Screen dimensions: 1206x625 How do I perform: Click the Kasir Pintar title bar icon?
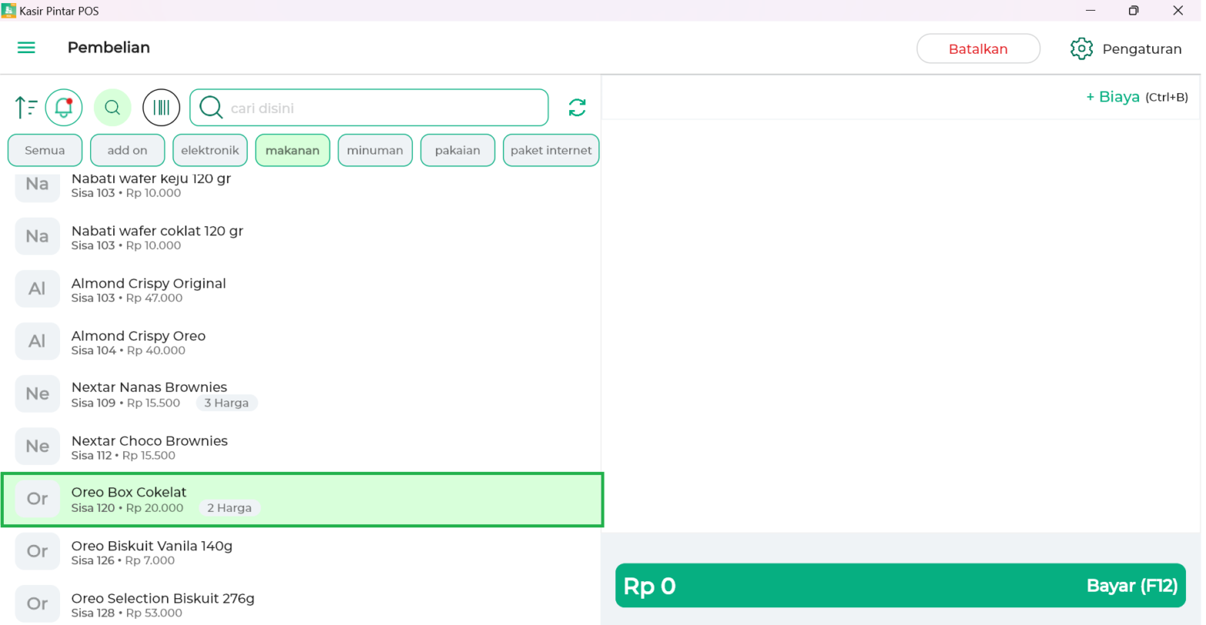pos(11,11)
